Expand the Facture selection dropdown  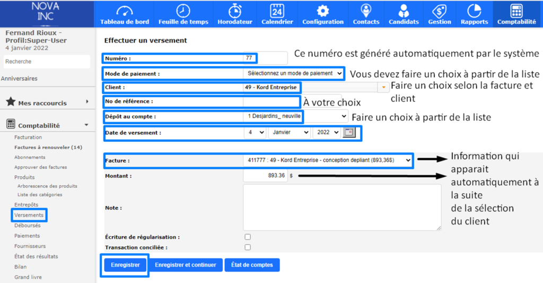(x=328, y=160)
